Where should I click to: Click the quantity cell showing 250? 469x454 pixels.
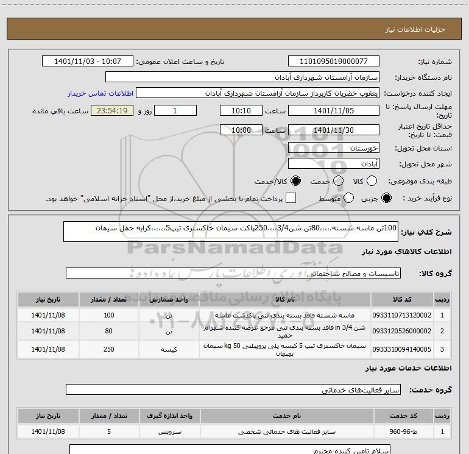[x=109, y=349]
